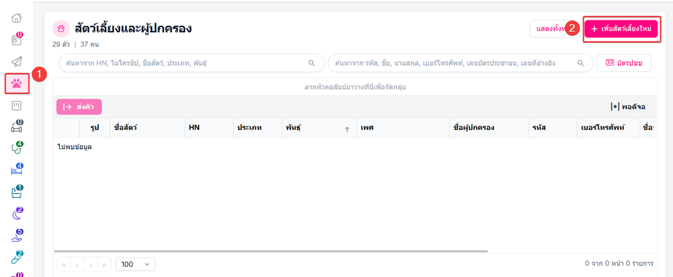The height and width of the screenshot is (277, 673).
Task: Focus the pet search field for HN and microchip
Action: [191, 63]
